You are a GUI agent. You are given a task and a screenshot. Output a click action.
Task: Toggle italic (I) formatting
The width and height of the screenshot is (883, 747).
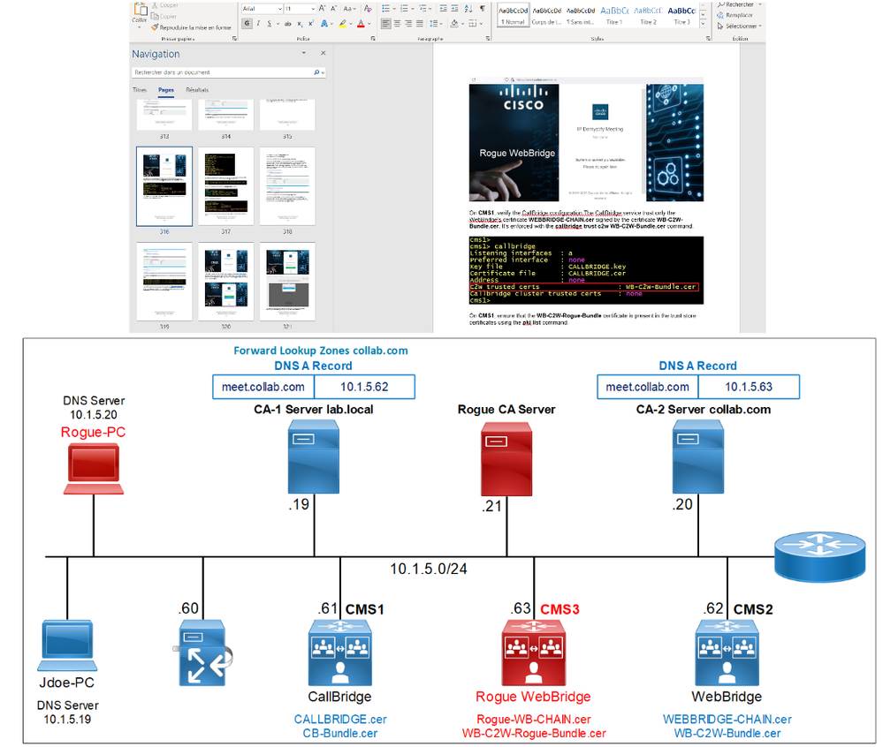pyautogui.click(x=258, y=24)
